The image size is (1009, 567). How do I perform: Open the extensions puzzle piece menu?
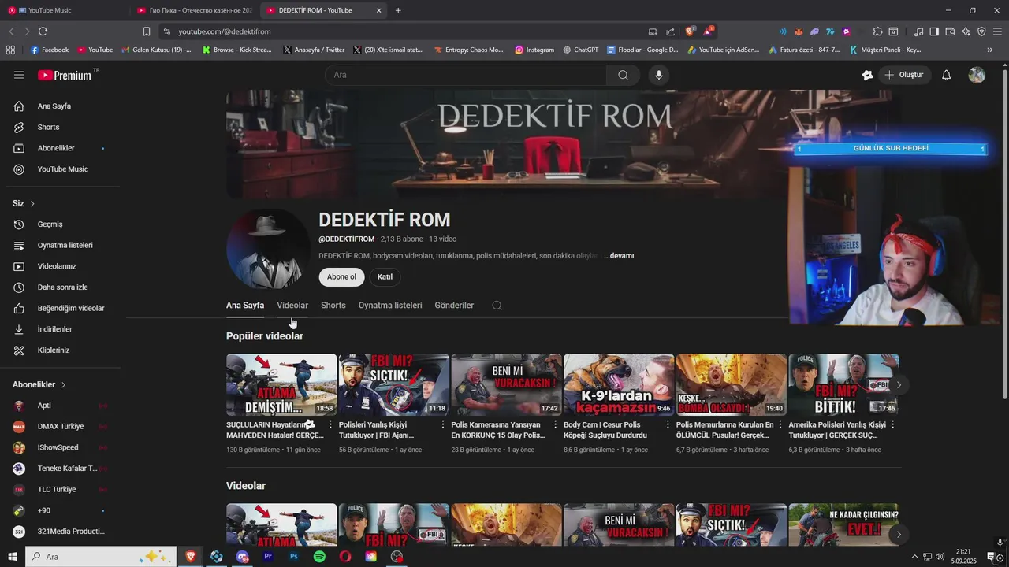pos(877,31)
